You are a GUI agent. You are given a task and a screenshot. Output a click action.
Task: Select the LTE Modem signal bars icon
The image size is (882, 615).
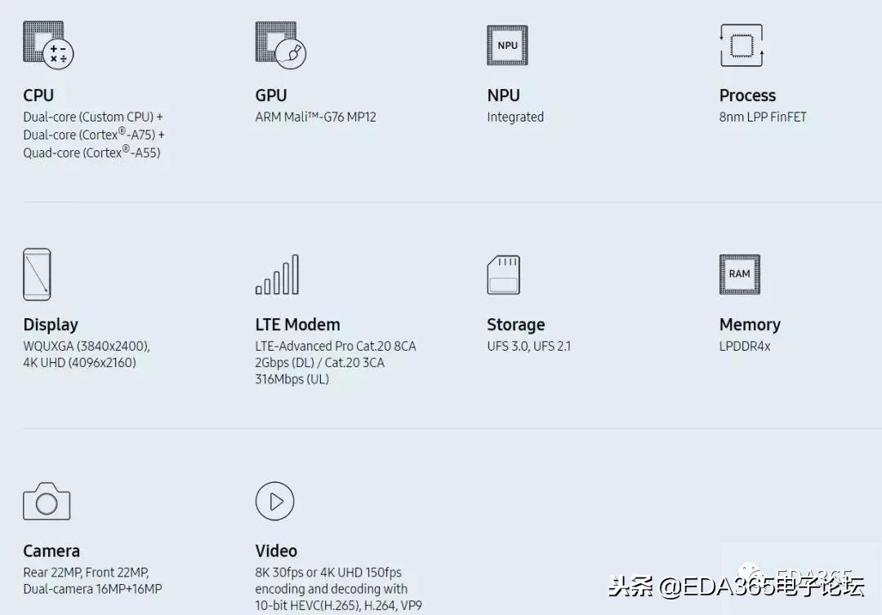point(277,275)
